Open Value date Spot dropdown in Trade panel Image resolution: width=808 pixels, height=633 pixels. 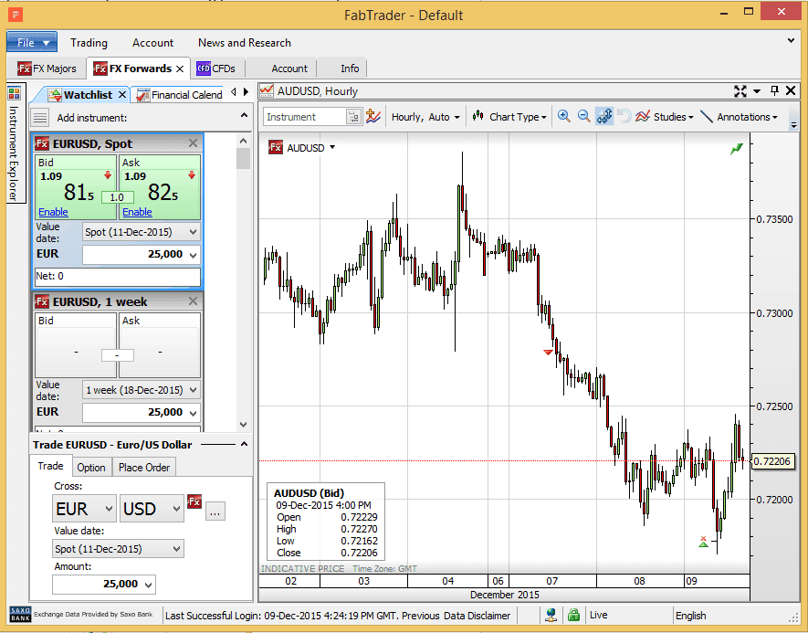[x=118, y=549]
